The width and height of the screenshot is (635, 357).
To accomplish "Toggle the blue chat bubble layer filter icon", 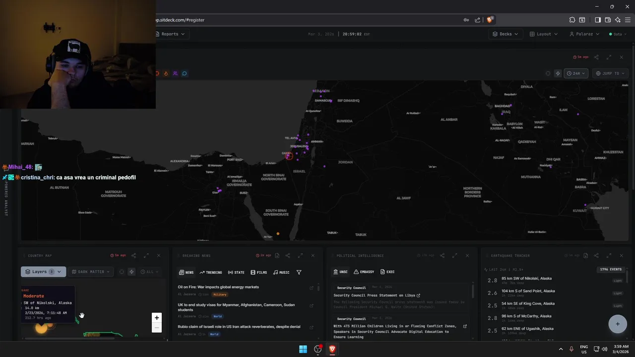I will (x=185, y=73).
